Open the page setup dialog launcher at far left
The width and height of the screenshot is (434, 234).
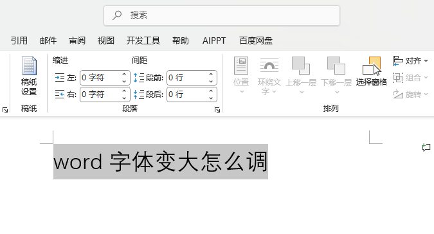[x=5, y=110]
